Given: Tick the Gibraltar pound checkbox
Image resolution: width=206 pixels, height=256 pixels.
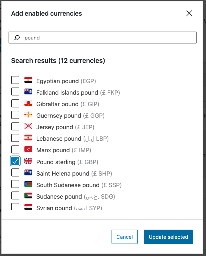Looking at the screenshot, I should click(x=15, y=103).
